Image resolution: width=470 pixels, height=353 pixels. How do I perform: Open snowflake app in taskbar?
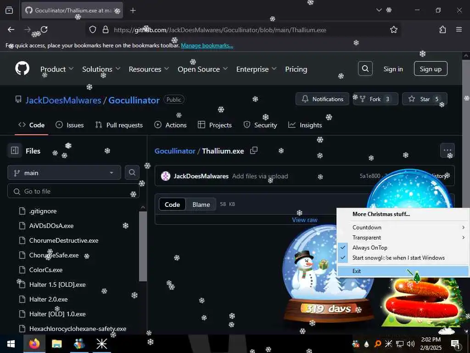click(x=101, y=344)
